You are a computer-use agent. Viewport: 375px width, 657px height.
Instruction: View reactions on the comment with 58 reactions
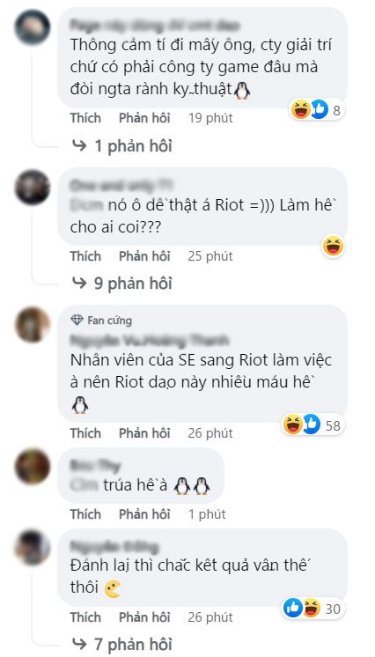click(312, 424)
